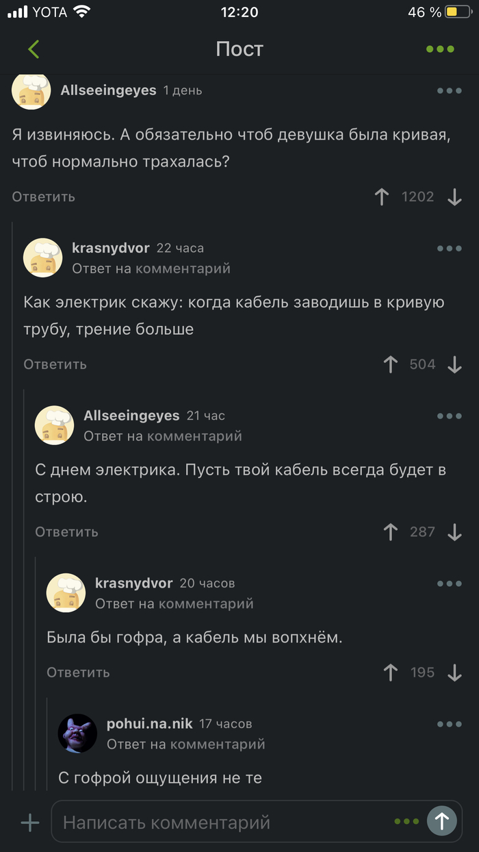Reply to the electrician cable comment

point(55,364)
